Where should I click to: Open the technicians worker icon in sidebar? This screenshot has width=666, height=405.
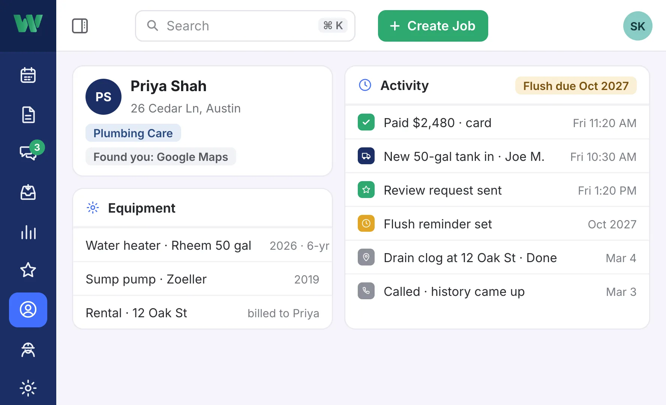click(x=28, y=350)
